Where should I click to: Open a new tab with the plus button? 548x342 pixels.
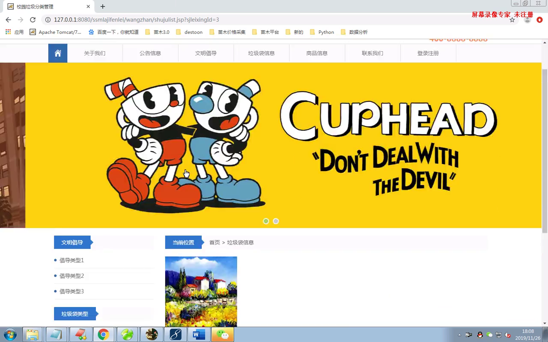[103, 6]
